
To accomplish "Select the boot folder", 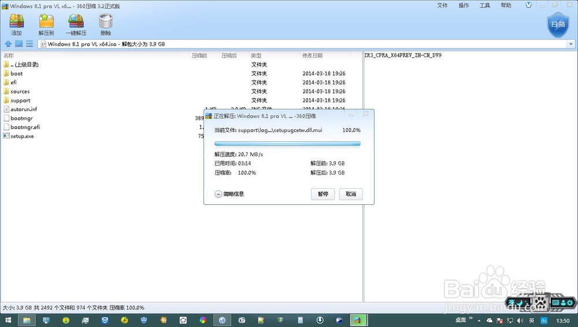I will [x=13, y=74].
